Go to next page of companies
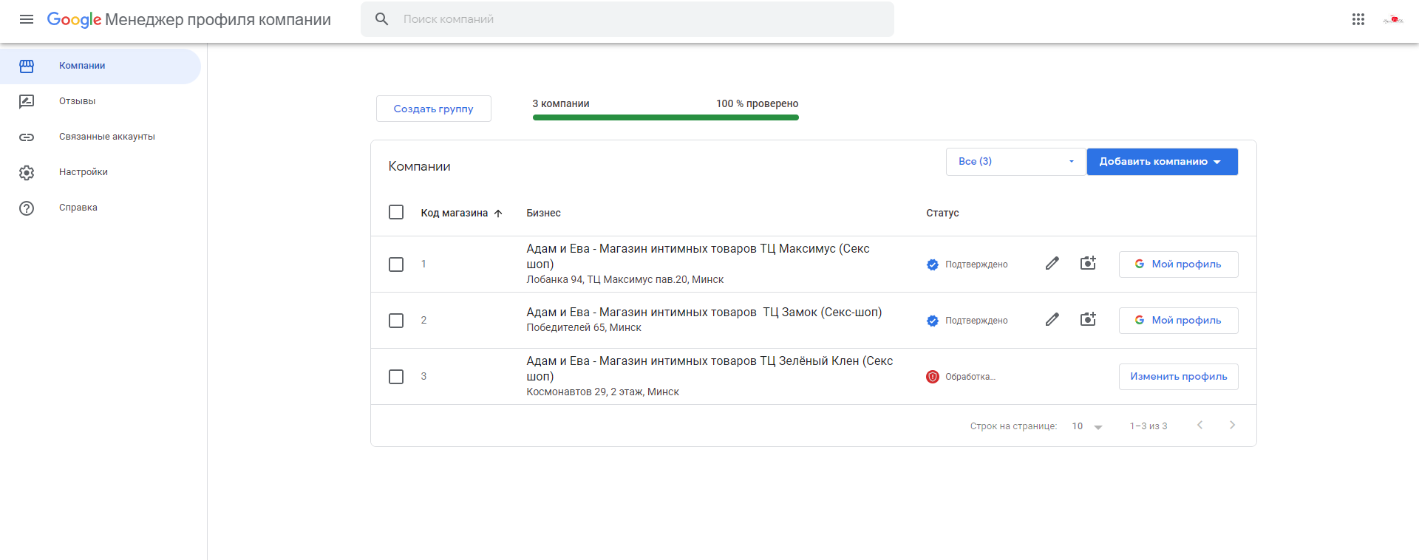 pyautogui.click(x=1232, y=425)
